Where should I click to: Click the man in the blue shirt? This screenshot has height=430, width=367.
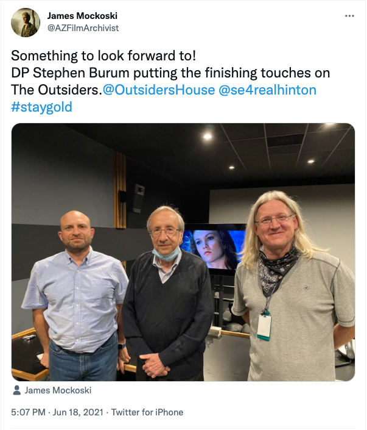point(75,296)
